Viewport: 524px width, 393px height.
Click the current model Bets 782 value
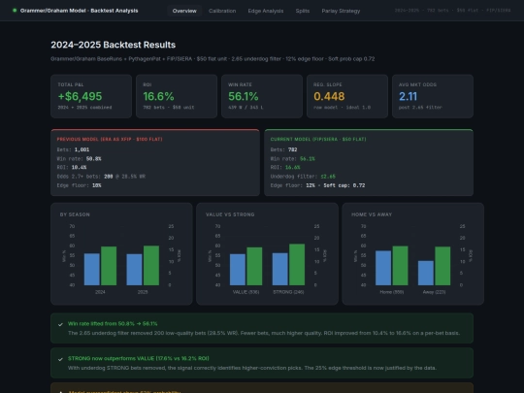tap(292, 149)
